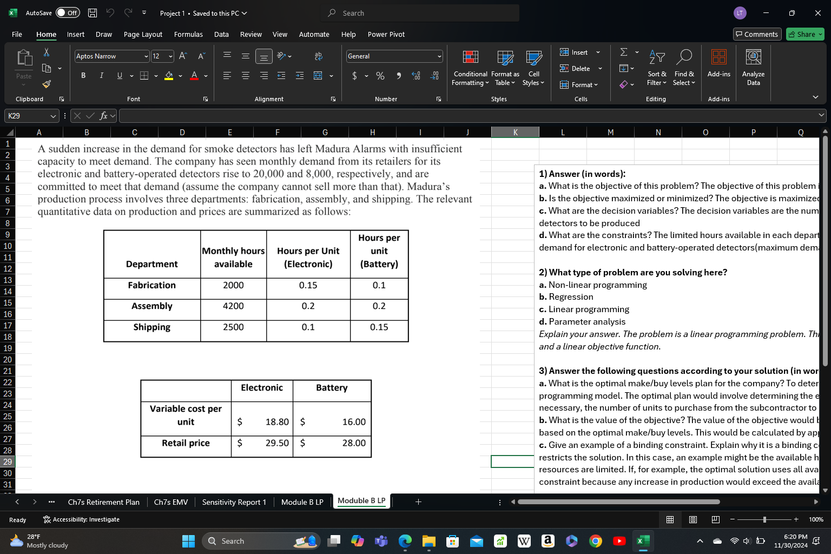Toggle Italic text formatting
Viewport: 831px width, 554px height.
click(x=101, y=76)
